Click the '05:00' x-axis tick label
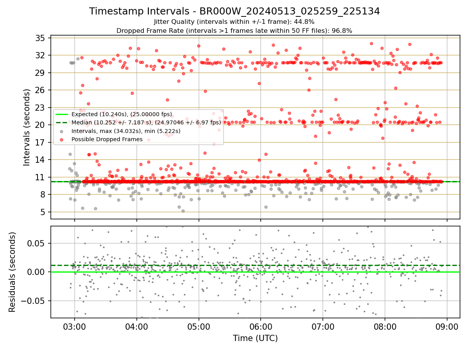The height and width of the screenshot is (352, 469). point(199,326)
